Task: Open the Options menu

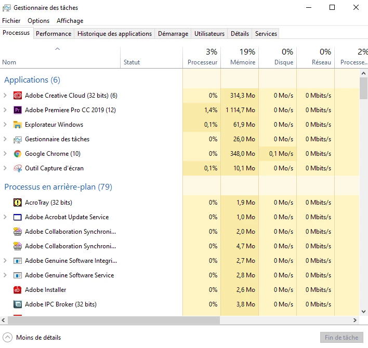Action: 38,21
